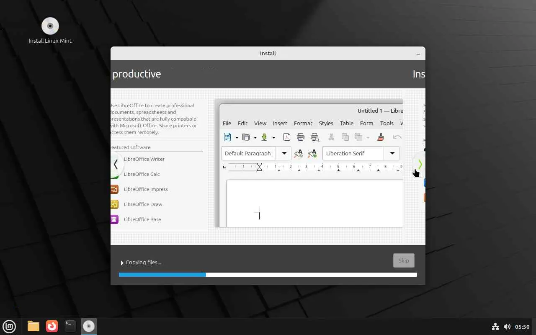Open the Insert menu in the LibreOffice preview

[x=280, y=123]
